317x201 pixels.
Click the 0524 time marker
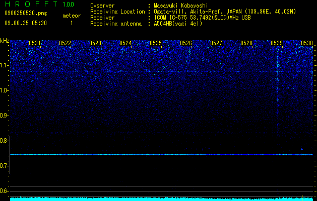(125, 43)
